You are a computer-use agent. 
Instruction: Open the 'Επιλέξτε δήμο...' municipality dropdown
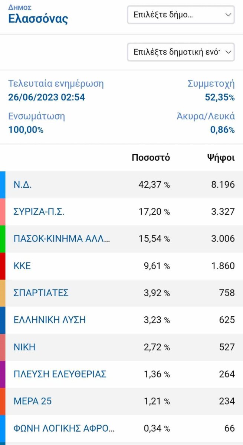click(181, 15)
